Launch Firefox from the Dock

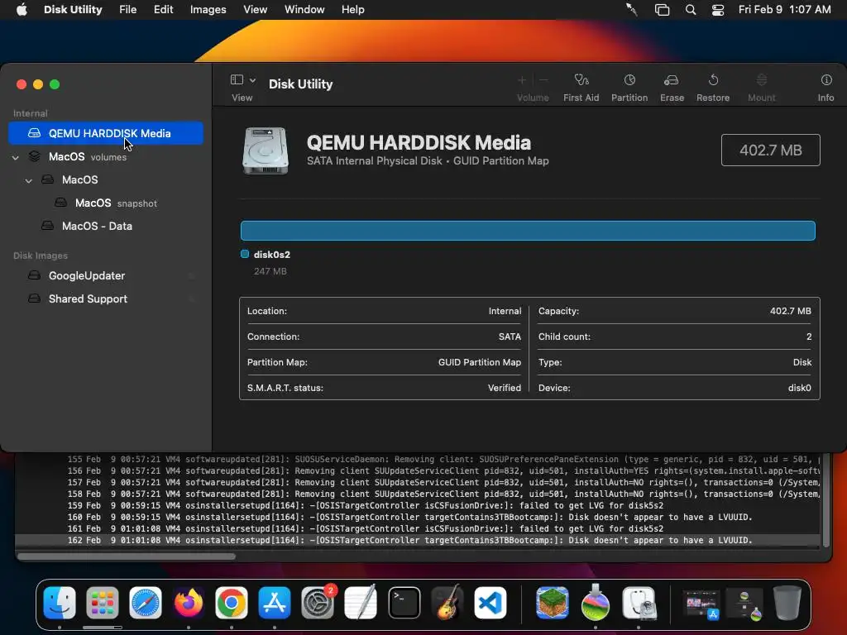(x=189, y=603)
